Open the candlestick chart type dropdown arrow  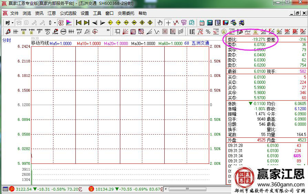pos(55,23)
